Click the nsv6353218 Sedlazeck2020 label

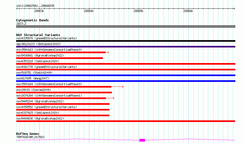pos(38,61)
